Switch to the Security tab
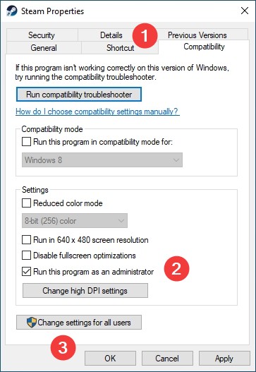 (x=42, y=35)
